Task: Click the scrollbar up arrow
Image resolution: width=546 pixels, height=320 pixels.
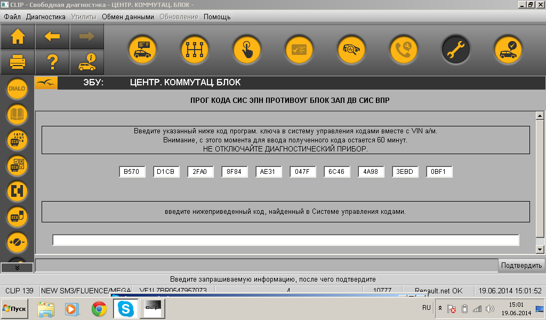Action: pyautogui.click(x=540, y=116)
